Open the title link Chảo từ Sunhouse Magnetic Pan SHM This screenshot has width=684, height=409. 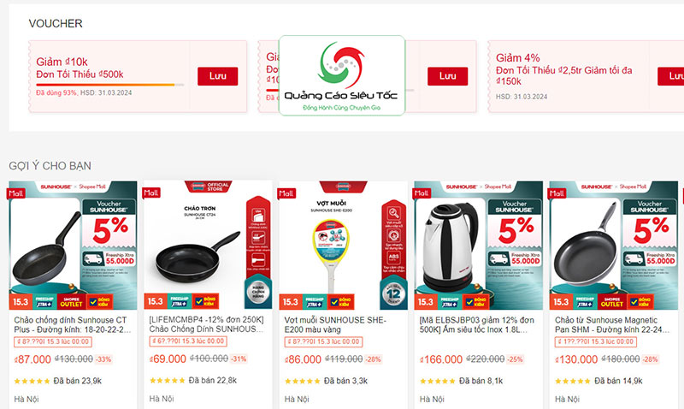611,325
